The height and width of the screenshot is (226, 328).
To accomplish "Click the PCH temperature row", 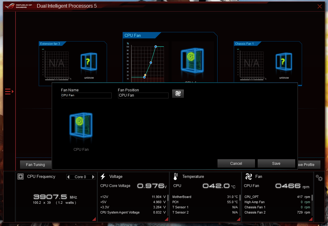I will point(205,202).
